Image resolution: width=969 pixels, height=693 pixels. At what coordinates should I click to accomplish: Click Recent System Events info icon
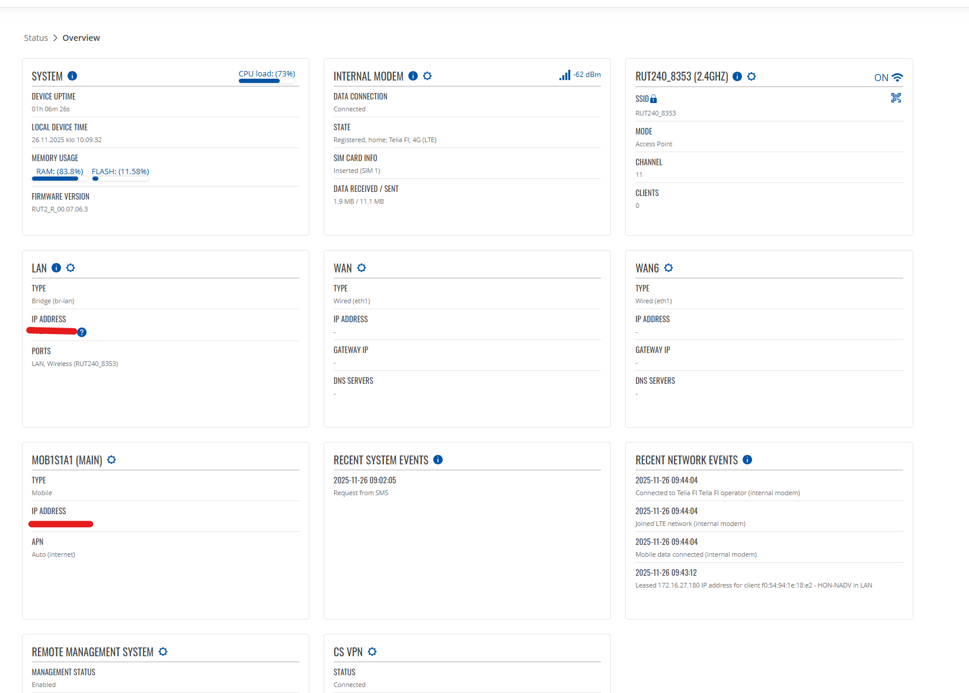click(438, 460)
